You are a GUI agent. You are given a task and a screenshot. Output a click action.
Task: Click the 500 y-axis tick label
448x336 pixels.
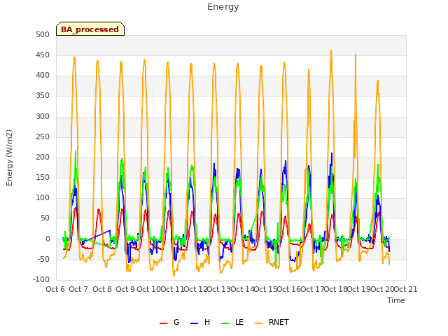(x=43, y=35)
